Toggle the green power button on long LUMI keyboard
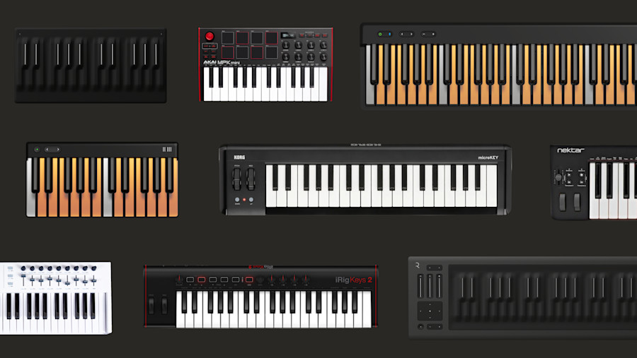The width and height of the screenshot is (637, 358). pos(380,35)
